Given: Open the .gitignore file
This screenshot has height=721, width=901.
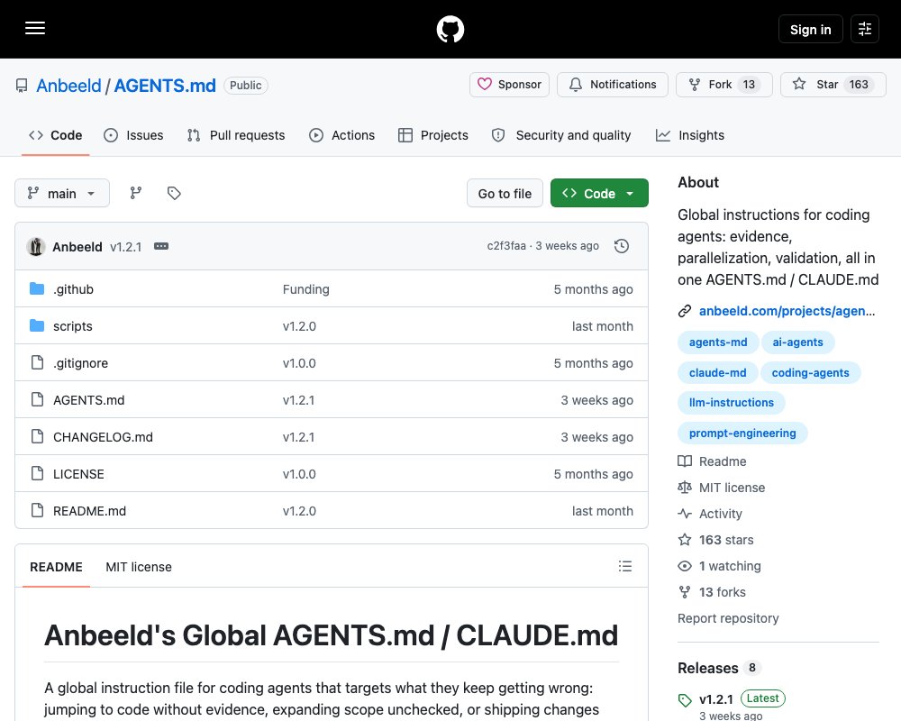Looking at the screenshot, I should pos(80,363).
